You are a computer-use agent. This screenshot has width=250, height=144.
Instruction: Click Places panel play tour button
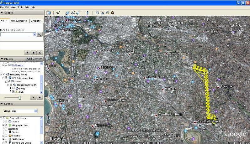click(x=33, y=97)
